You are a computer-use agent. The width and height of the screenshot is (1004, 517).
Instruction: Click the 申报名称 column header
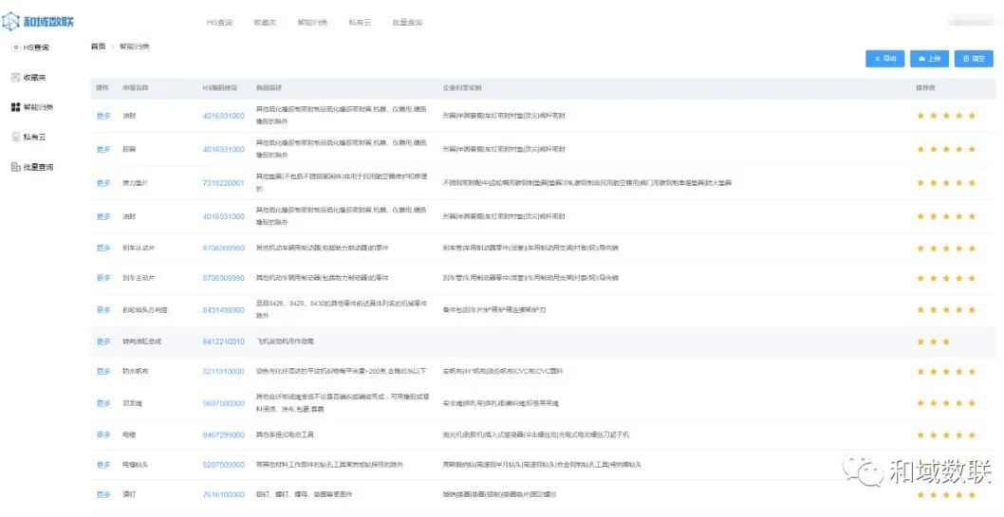pyautogui.click(x=135, y=87)
